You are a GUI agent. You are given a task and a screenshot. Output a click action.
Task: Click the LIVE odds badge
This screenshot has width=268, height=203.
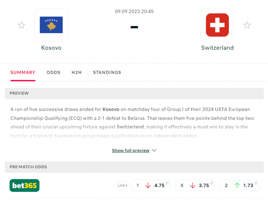[123, 185]
